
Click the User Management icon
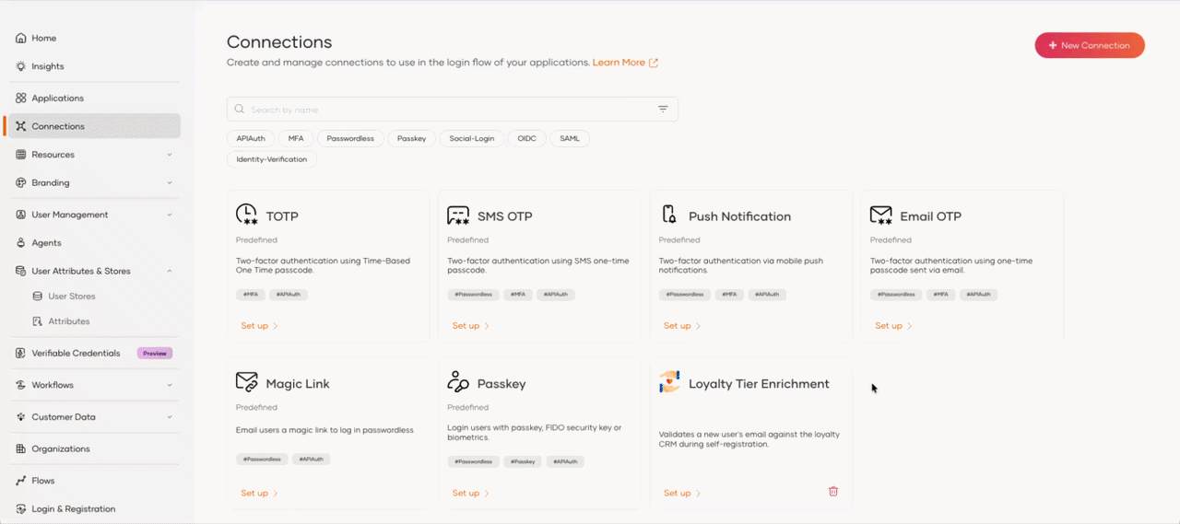point(21,215)
